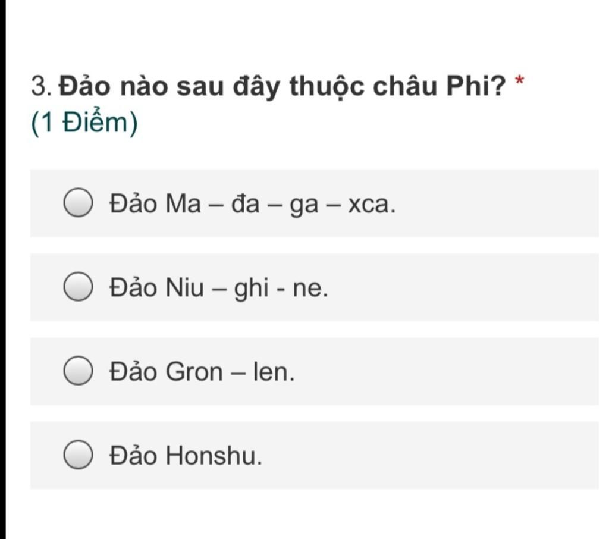Choose the Đảo Niu – ghi - ne radio button
The image size is (609, 539).
point(78,286)
